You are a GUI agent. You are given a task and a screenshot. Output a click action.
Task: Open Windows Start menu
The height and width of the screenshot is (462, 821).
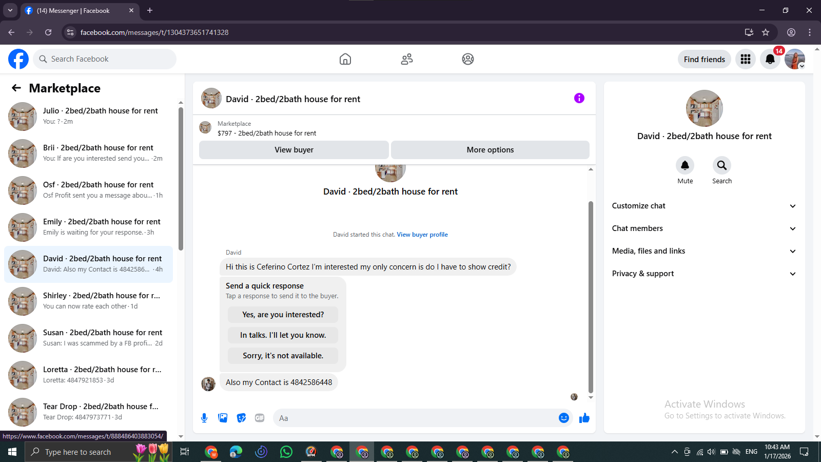click(x=12, y=452)
